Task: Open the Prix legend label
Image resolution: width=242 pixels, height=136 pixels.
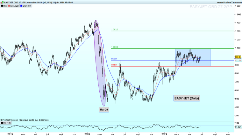Action: coord(5,6)
